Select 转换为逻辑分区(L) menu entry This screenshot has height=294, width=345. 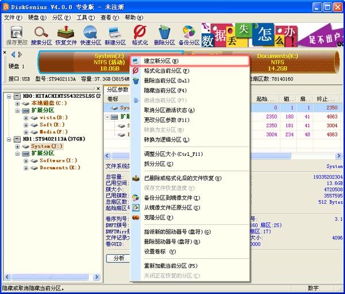[190, 140]
